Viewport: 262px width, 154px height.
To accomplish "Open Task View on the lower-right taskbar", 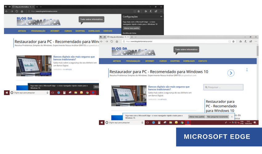I will coord(147,123).
